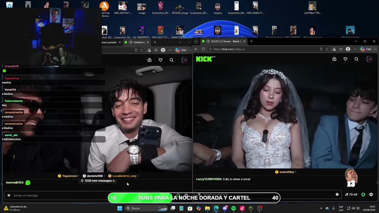This screenshot has width=379, height=213.
Task: Expand the tab search dropdown in the ZULLYY_CS window
Action: (196, 41)
